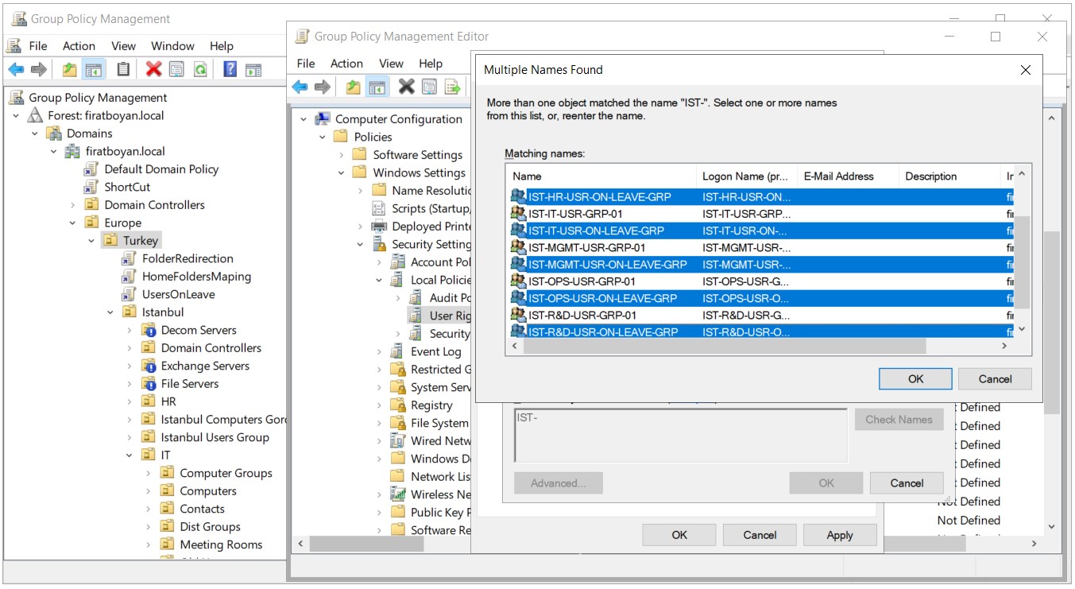This screenshot has height=589, width=1075.
Task: Collapse the Istanbul OU node
Action: 110,312
